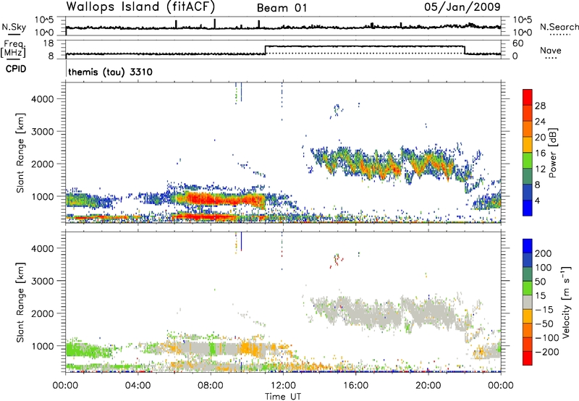Screen dimensions: 579x401
Task: Pick the bright blue bottom power colorbar segment
Action: tap(528, 208)
